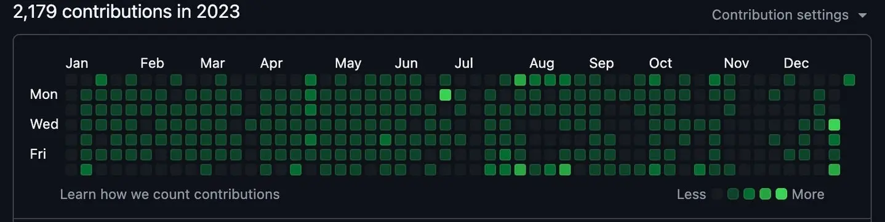Click the lone Sunday cell in the final column
885x222 pixels.
point(849,80)
